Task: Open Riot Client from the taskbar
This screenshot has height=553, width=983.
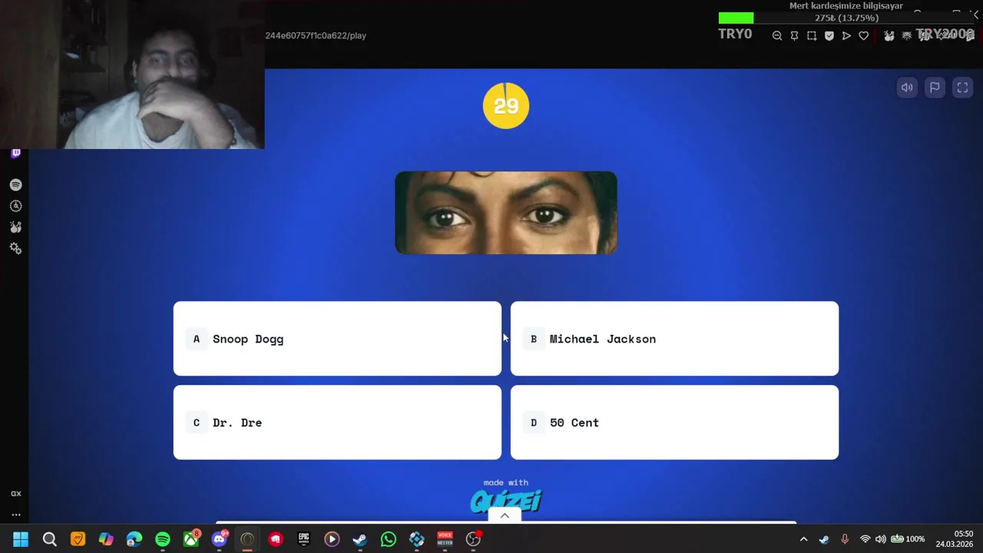Action: (275, 539)
